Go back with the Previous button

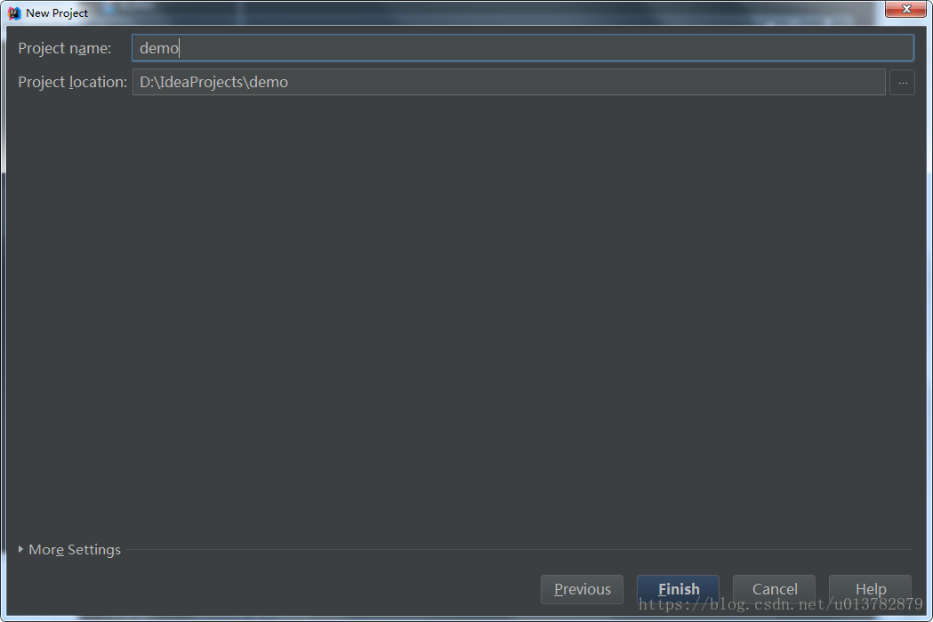pyautogui.click(x=582, y=589)
